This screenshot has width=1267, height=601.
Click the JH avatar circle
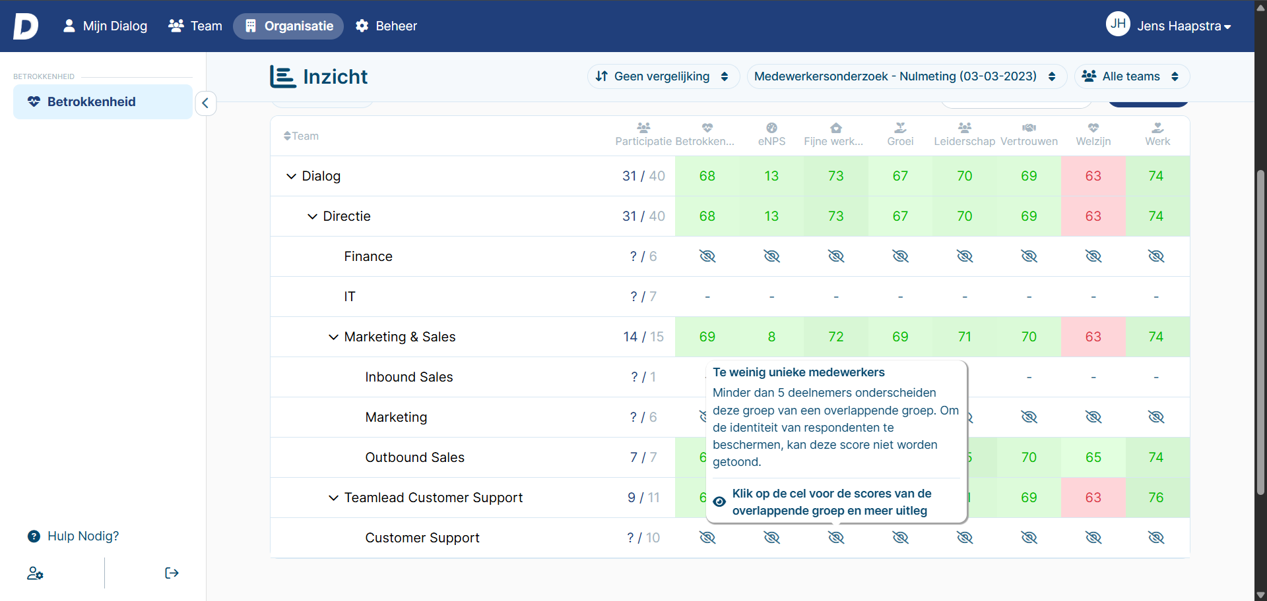[x=1118, y=24]
